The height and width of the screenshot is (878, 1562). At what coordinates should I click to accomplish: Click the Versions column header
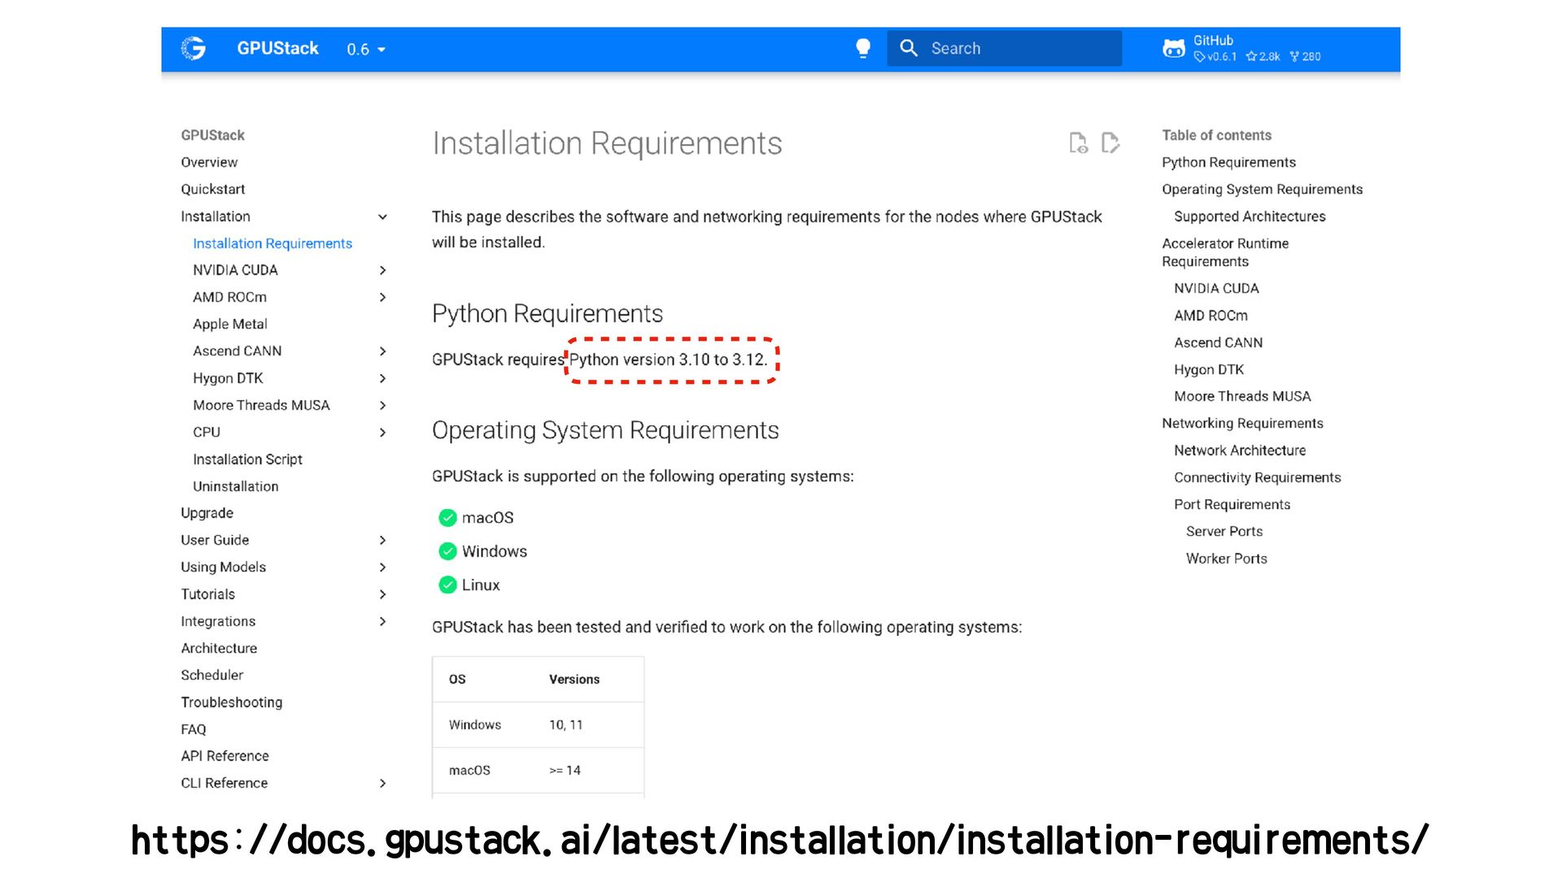click(x=574, y=680)
